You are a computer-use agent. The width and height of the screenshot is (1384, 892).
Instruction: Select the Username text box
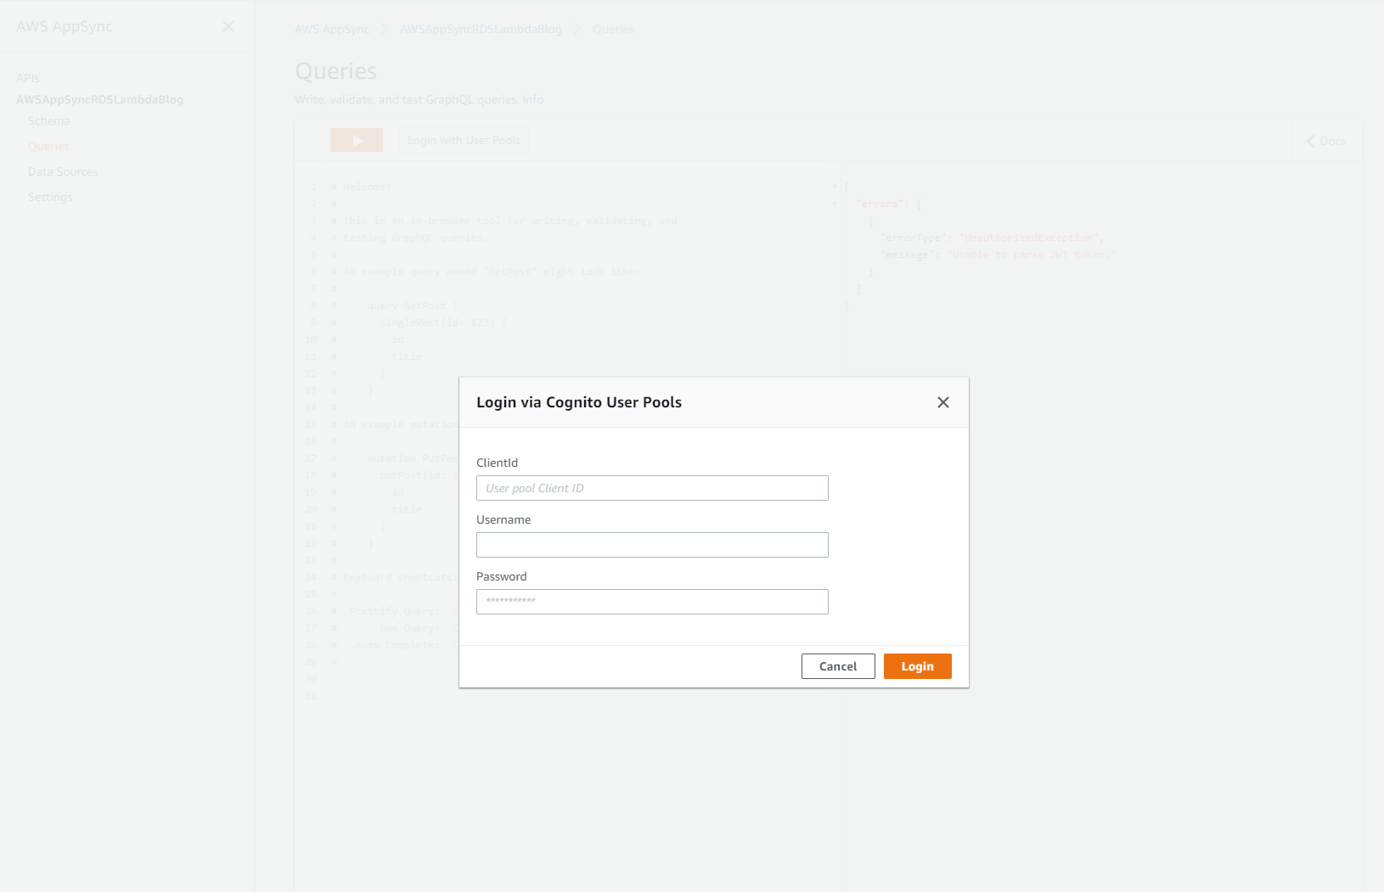pyautogui.click(x=652, y=545)
